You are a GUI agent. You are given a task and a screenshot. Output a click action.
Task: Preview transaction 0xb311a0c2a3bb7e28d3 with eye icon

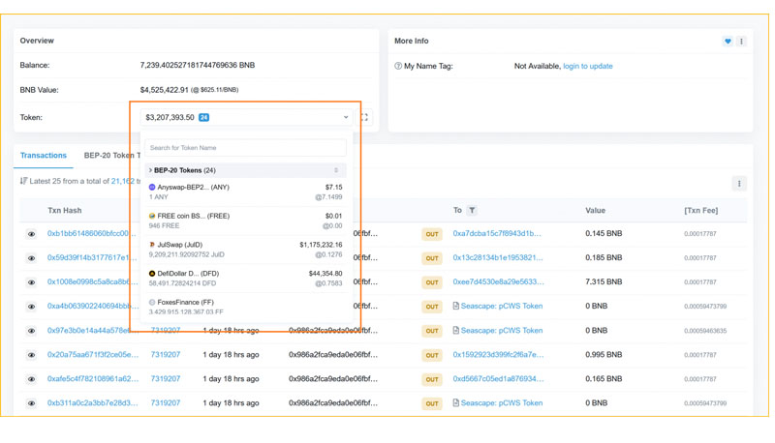pos(31,403)
